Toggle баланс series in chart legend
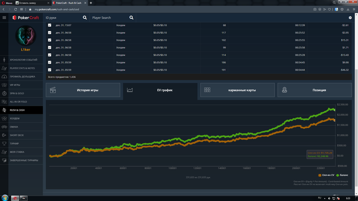 pyautogui.click(x=342, y=175)
